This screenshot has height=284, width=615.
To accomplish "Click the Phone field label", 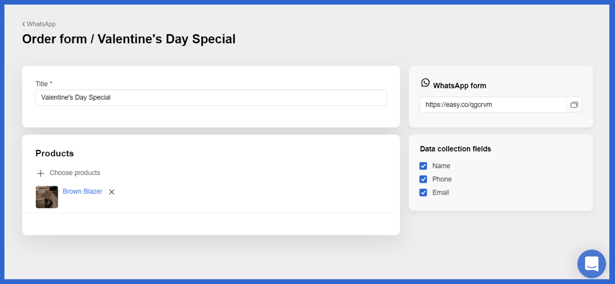I will pos(442,179).
